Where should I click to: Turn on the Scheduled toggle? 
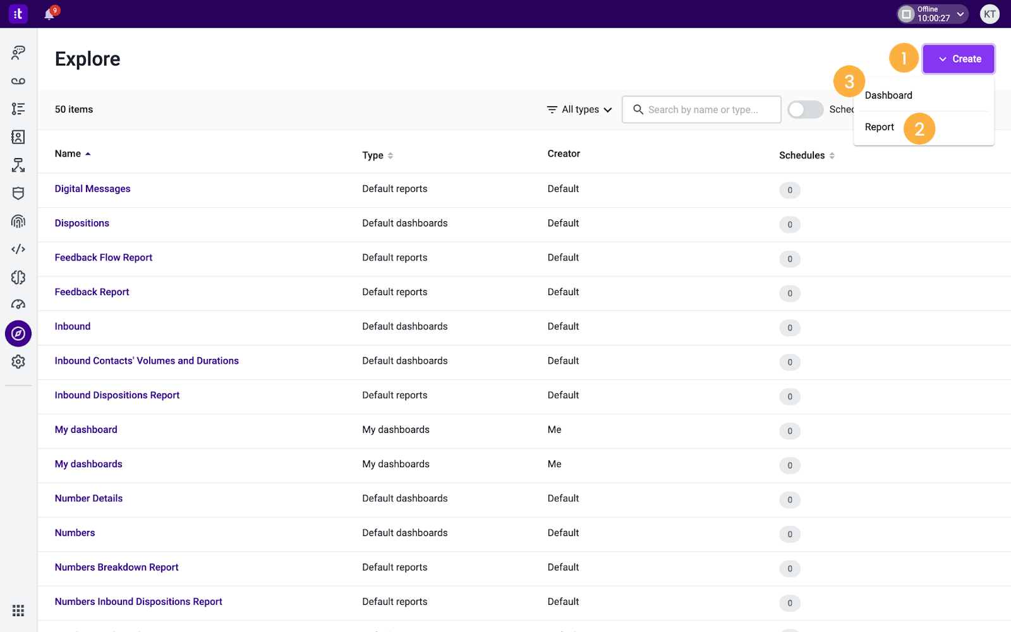(805, 109)
